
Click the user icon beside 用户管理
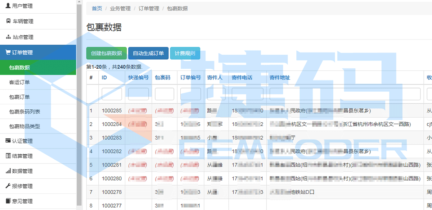(x=8, y=6)
